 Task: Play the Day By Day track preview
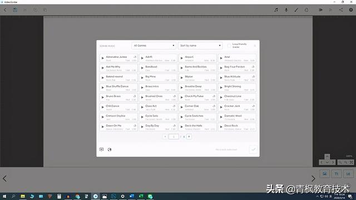click(x=142, y=127)
